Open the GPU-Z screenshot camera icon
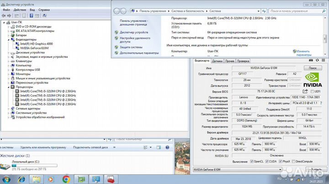 (311, 60)
